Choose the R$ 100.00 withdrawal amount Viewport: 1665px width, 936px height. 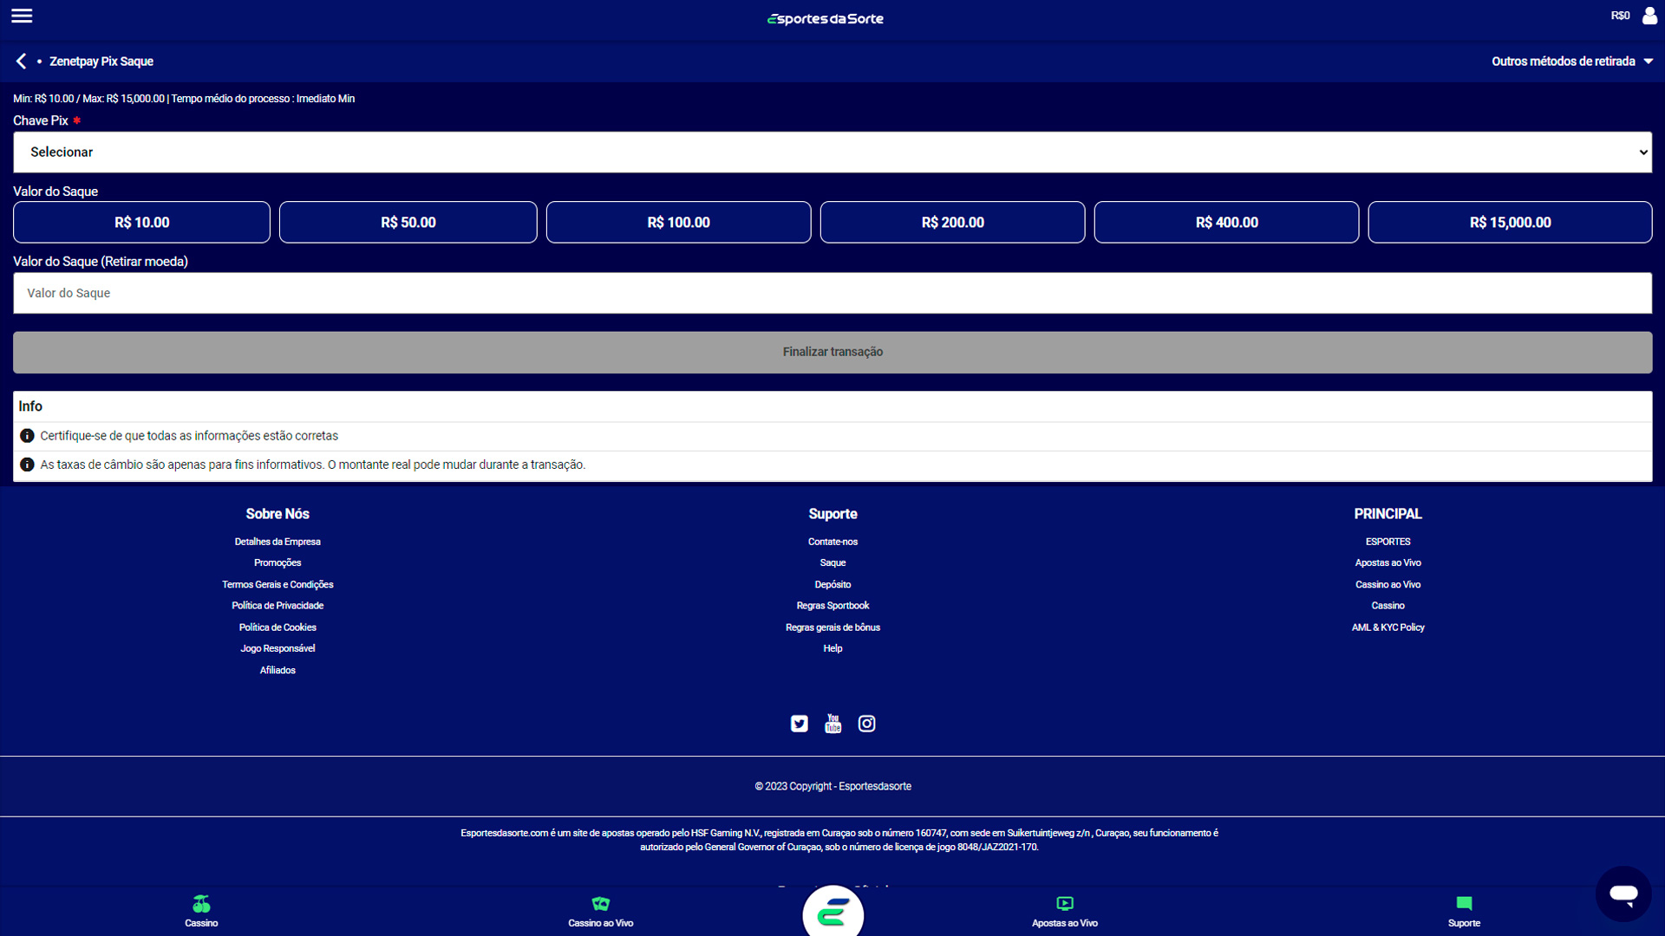(678, 223)
